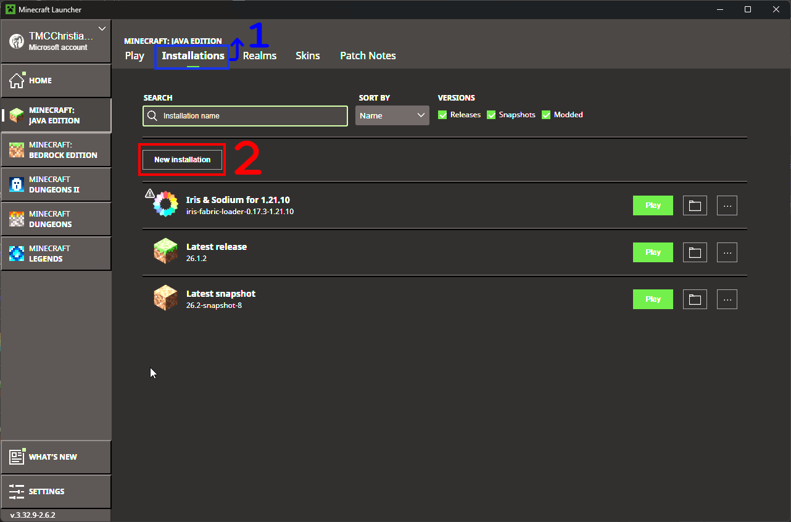Click the account avatar picture

pyautogui.click(x=16, y=41)
